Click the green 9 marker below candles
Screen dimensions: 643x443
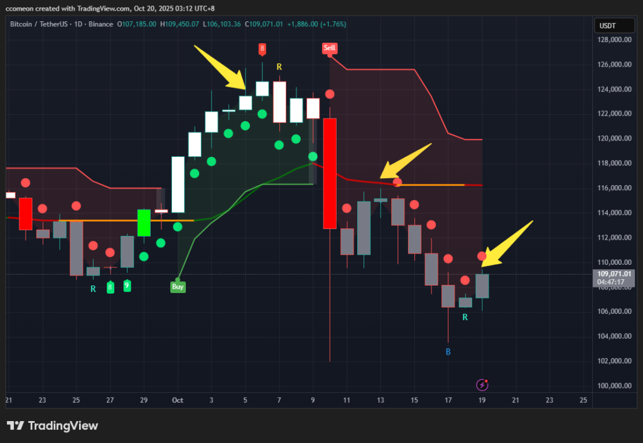click(x=127, y=286)
